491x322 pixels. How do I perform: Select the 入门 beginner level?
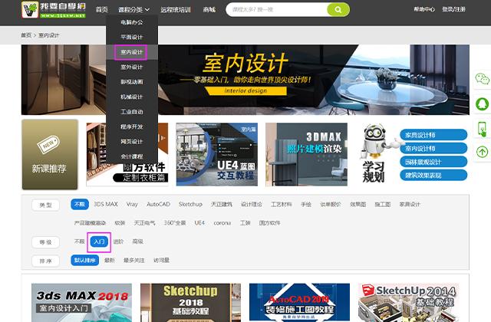coord(99,242)
